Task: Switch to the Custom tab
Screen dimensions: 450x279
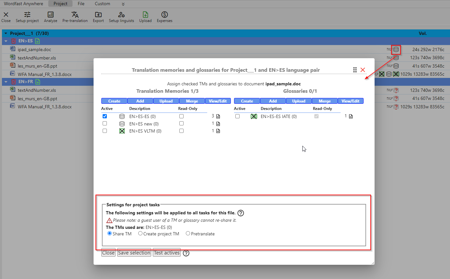Action: click(x=102, y=4)
